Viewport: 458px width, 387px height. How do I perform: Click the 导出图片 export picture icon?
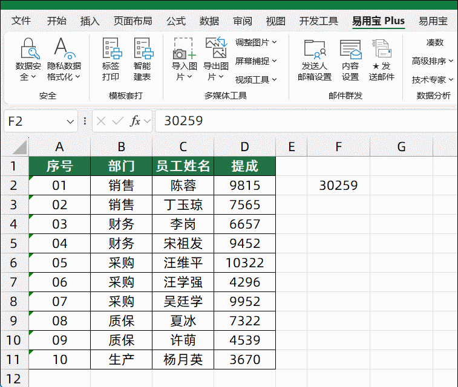[215, 50]
